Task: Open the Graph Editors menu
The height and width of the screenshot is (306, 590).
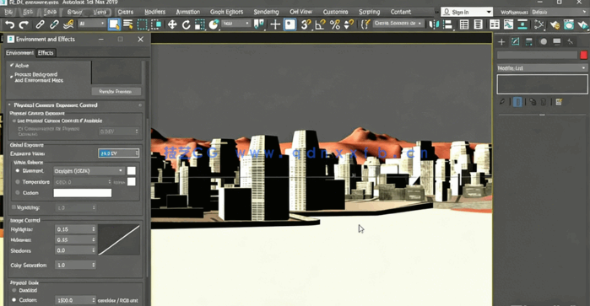Action: point(226,12)
